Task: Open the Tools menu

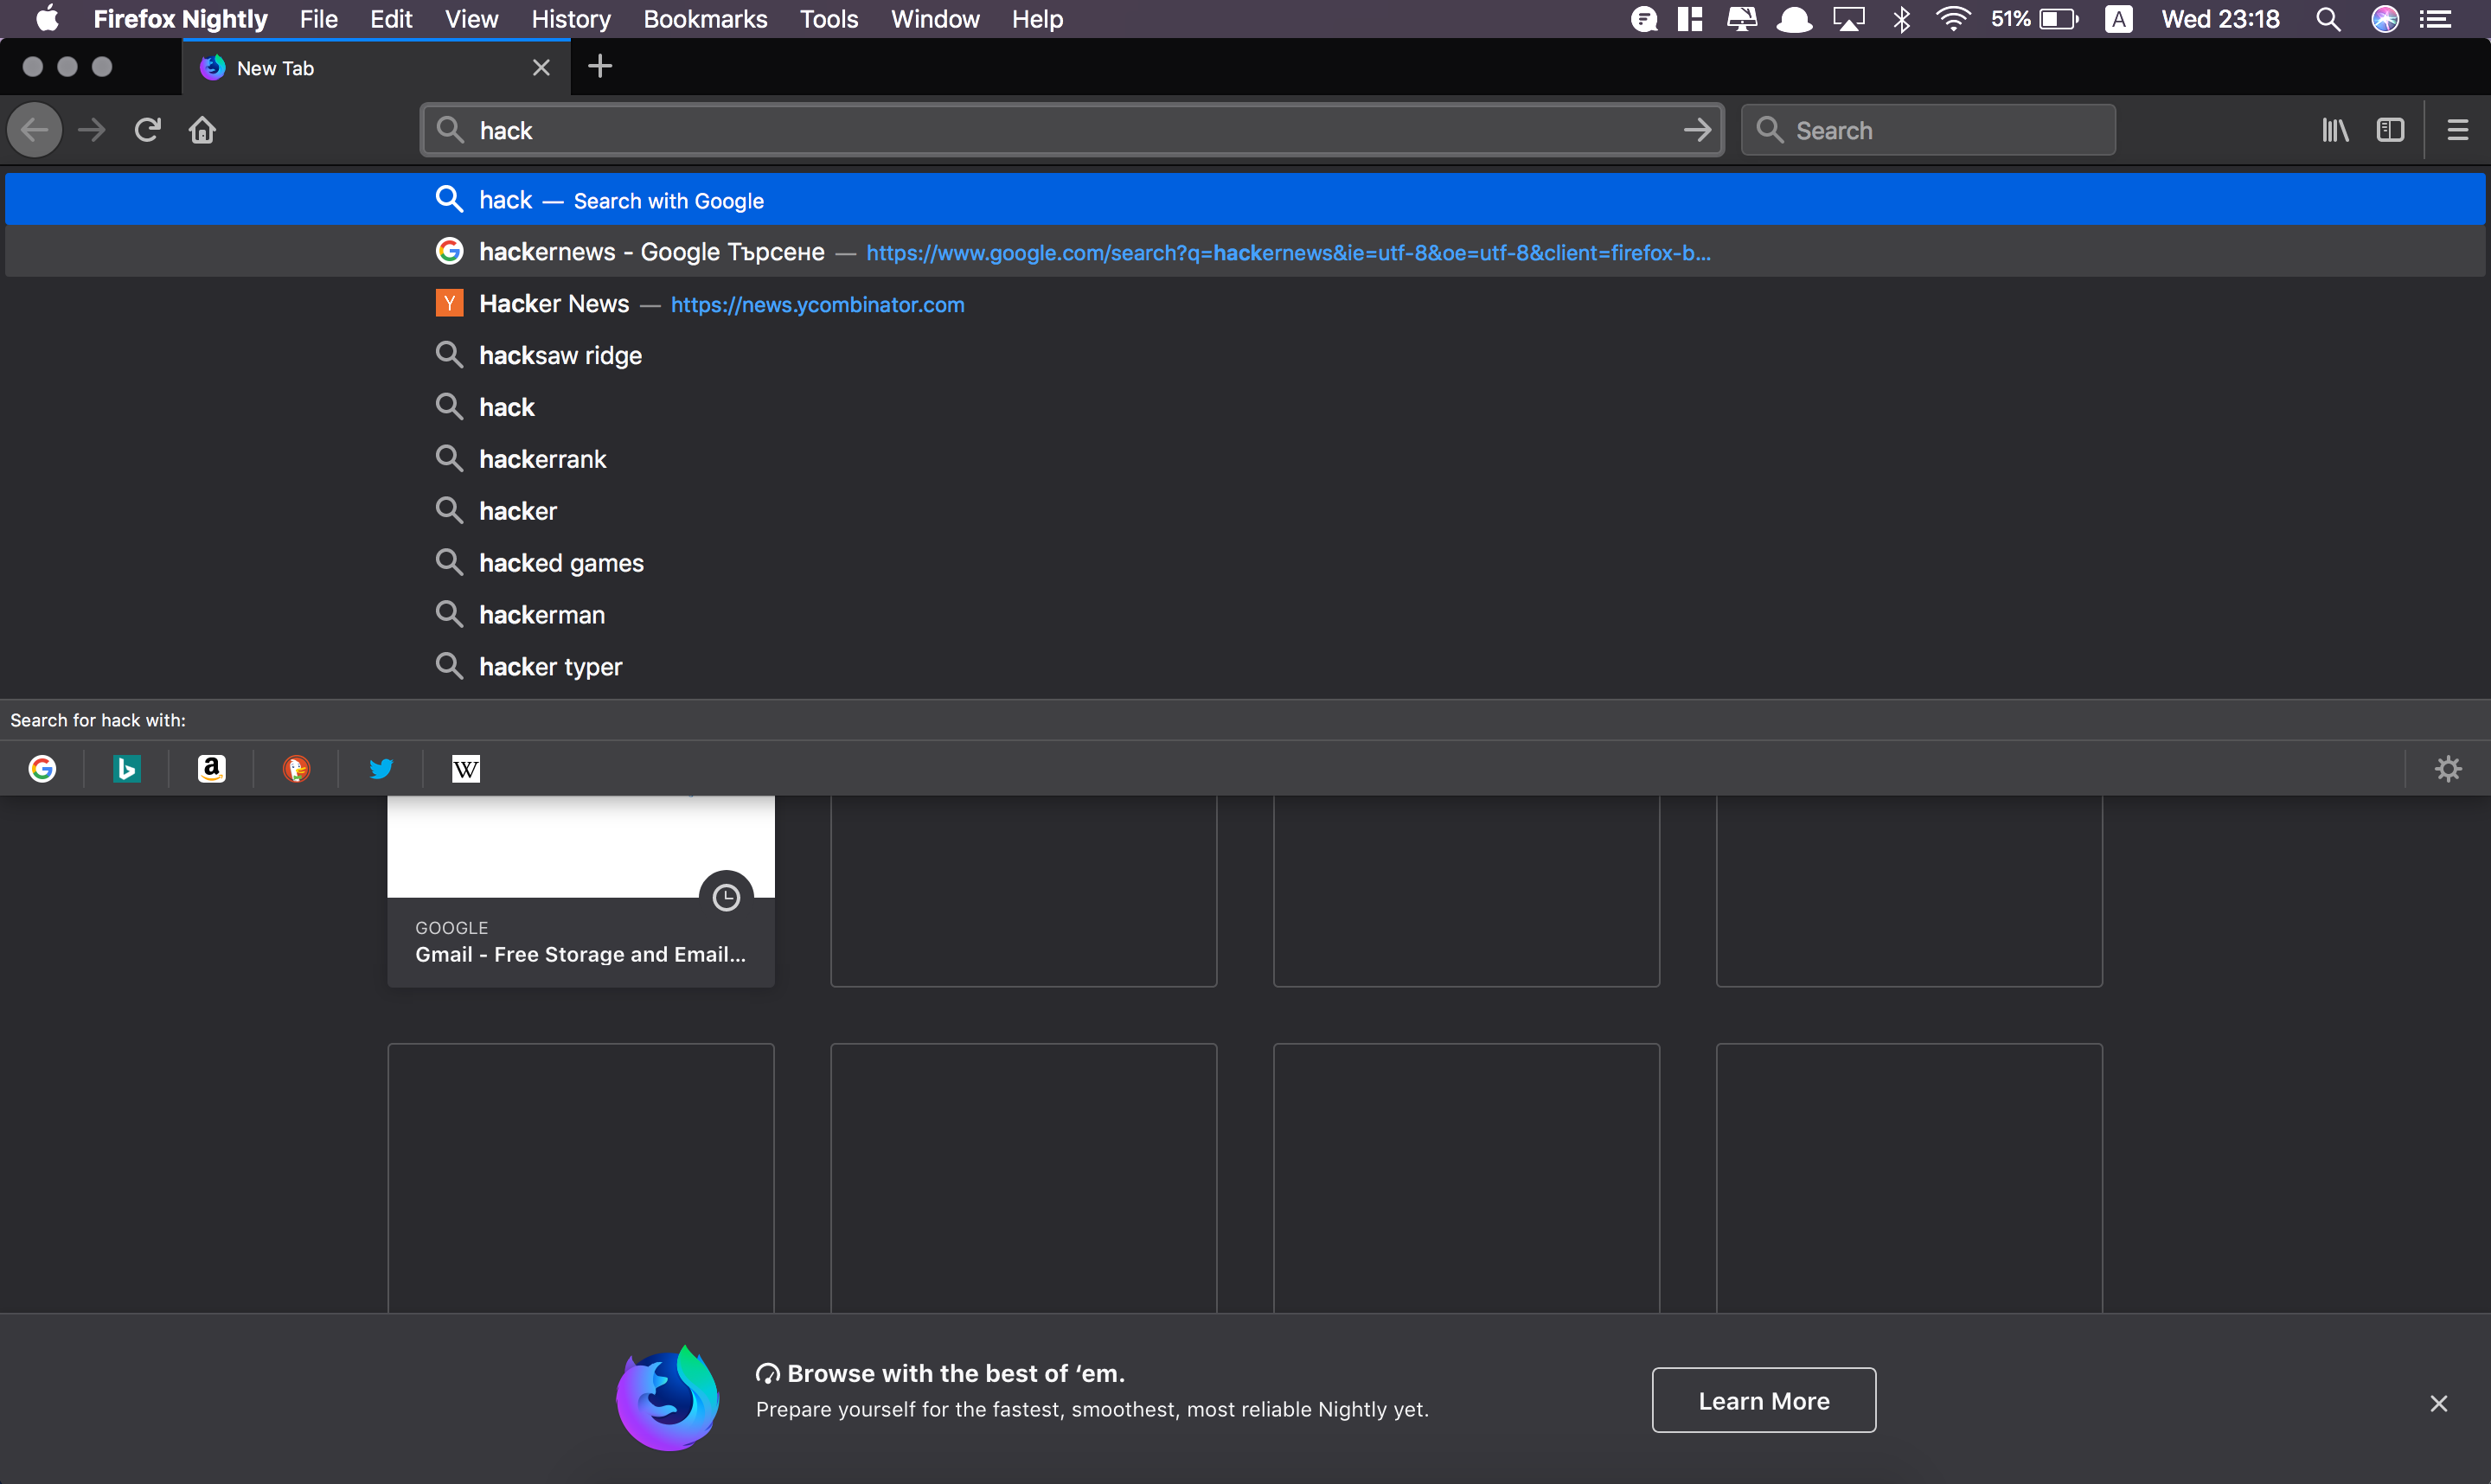Action: tap(829, 19)
